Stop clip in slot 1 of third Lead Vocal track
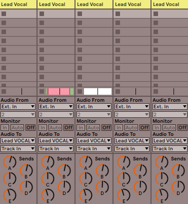 [x=79, y=14]
